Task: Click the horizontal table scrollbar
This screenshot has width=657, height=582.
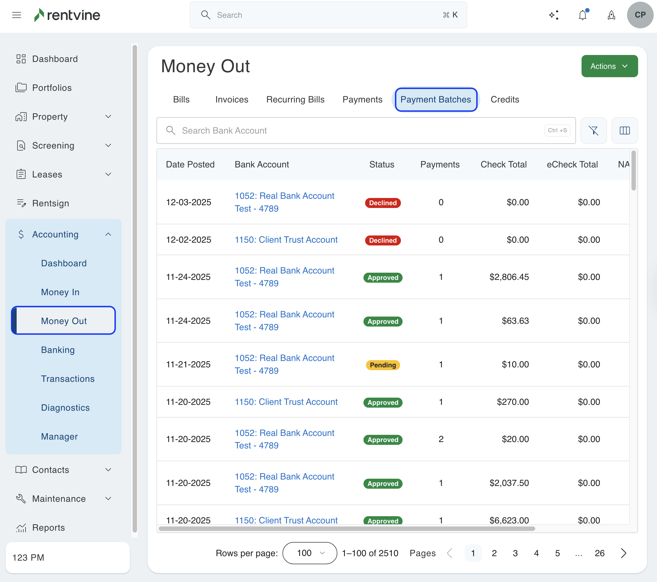Action: pyautogui.click(x=347, y=529)
